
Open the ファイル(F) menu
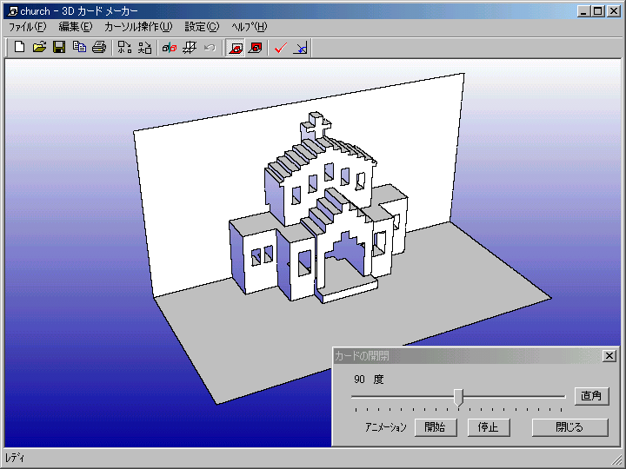(x=28, y=27)
